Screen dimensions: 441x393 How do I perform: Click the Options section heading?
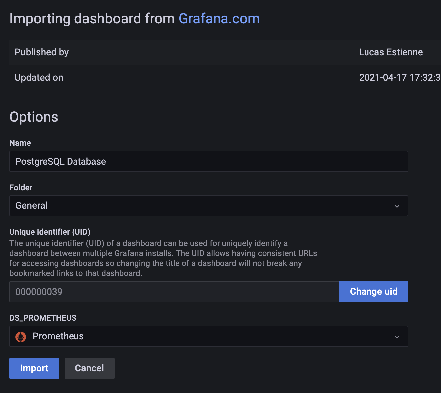pyautogui.click(x=34, y=117)
